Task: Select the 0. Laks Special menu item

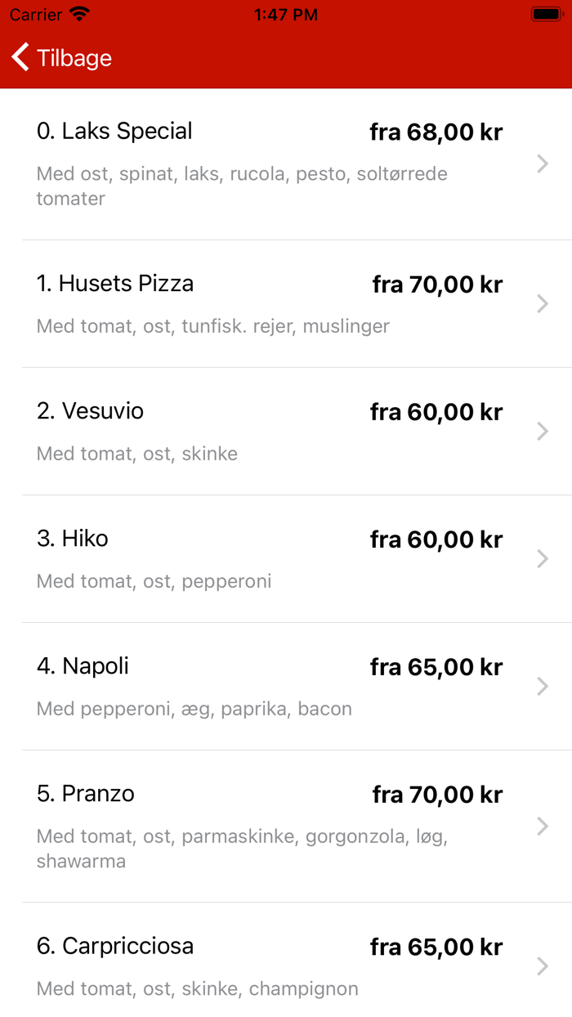Action: tap(114, 132)
